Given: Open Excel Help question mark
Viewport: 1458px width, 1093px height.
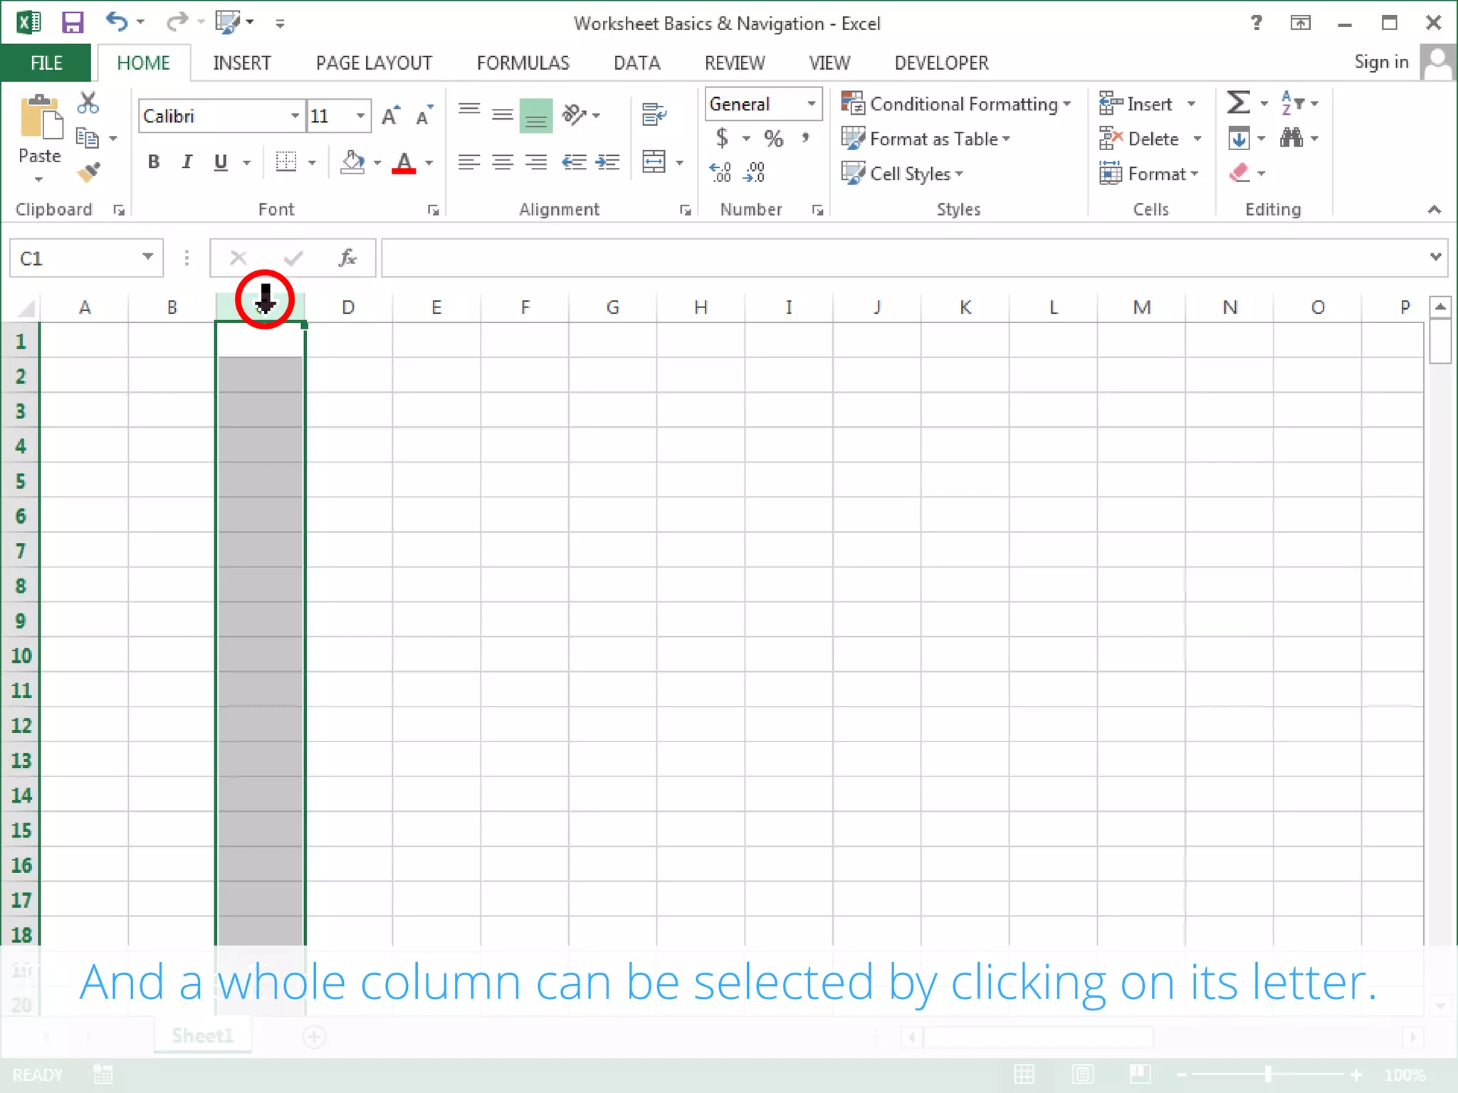Looking at the screenshot, I should [x=1257, y=23].
